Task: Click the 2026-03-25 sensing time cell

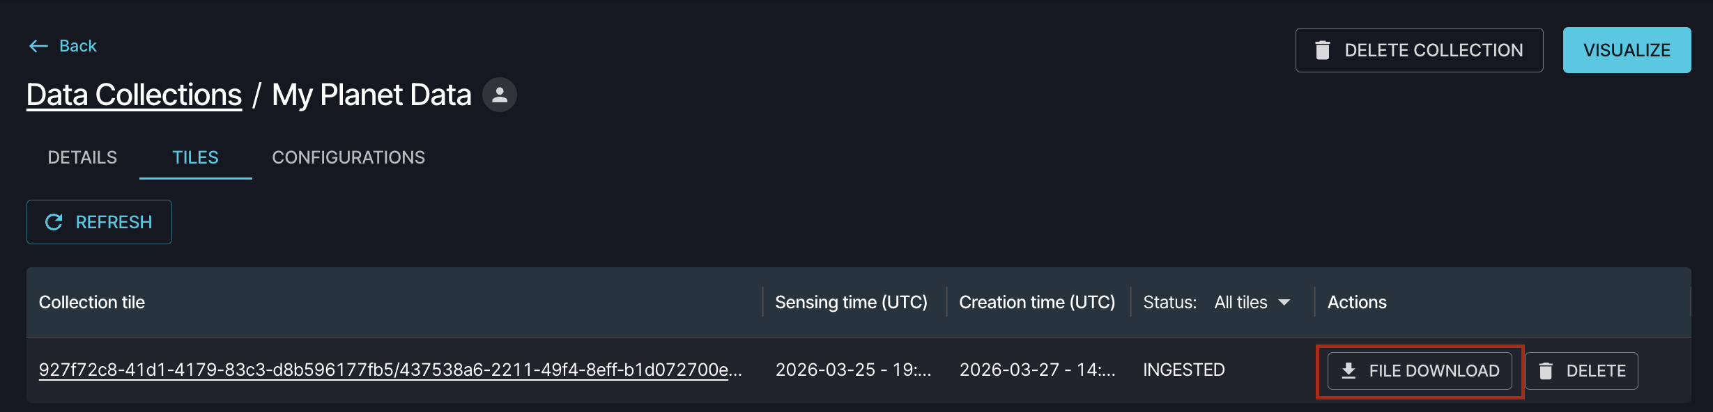Action: [853, 370]
